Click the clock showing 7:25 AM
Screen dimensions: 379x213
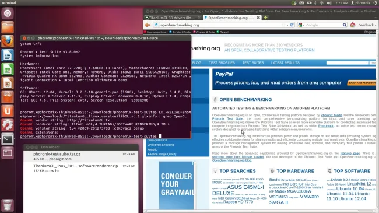point(342,3)
